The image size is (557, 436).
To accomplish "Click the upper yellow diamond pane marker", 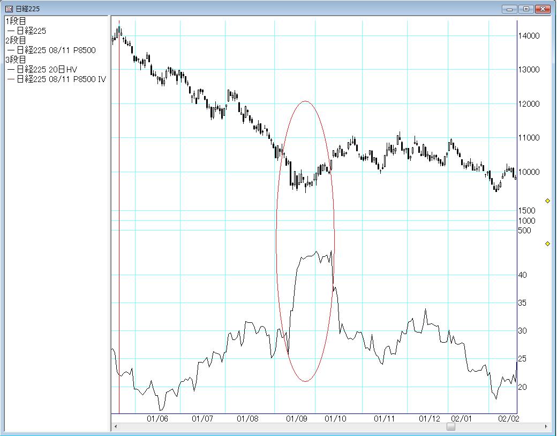I will [547, 201].
